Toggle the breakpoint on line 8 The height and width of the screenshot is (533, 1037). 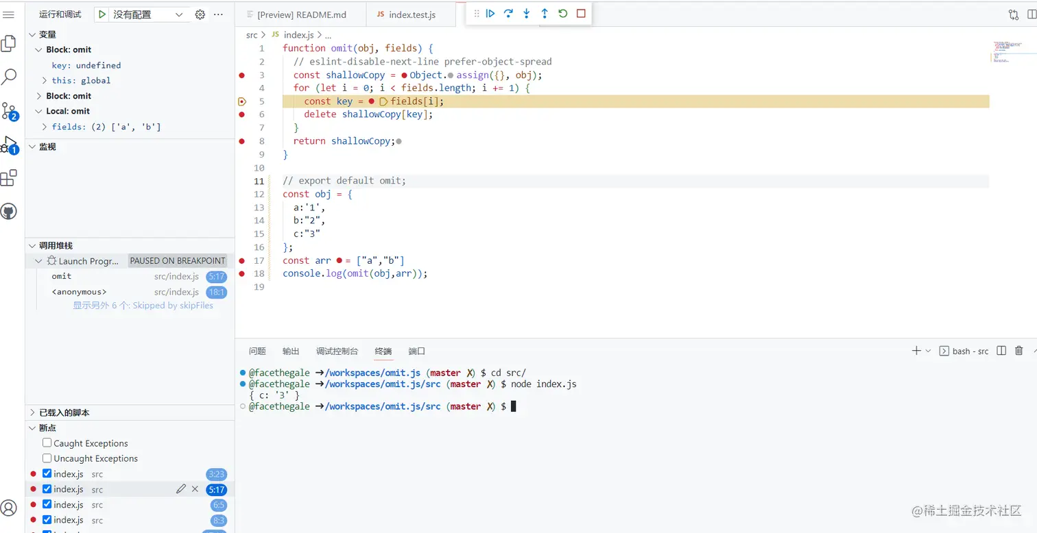241,141
